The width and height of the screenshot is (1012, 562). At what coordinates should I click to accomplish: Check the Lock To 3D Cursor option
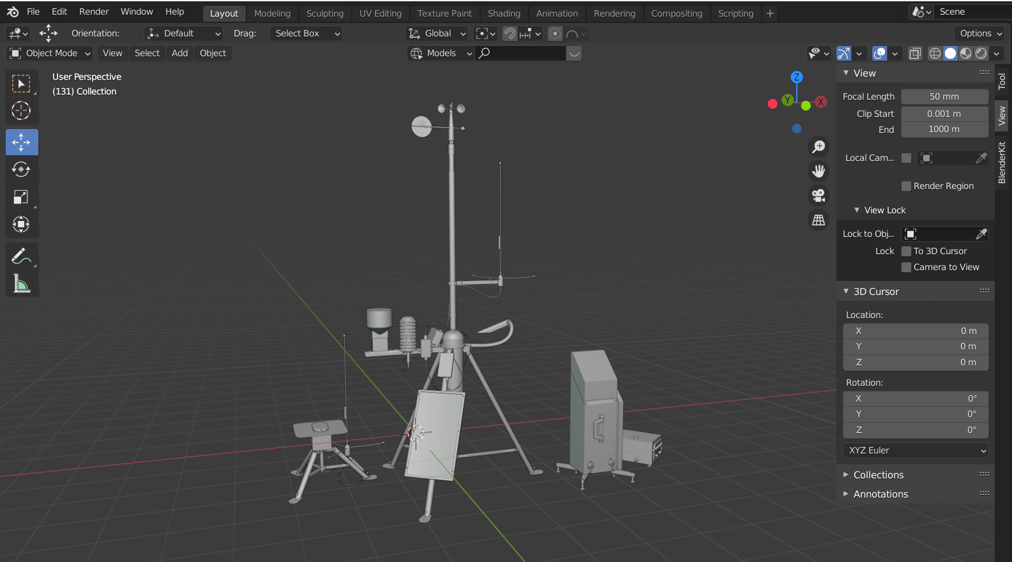[906, 251]
